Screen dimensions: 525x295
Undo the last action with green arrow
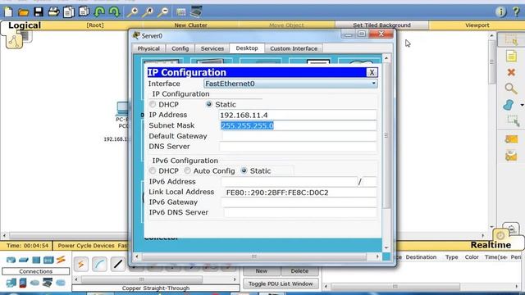[x=99, y=12]
